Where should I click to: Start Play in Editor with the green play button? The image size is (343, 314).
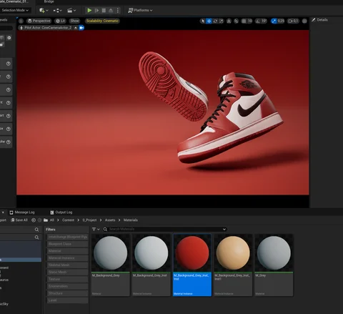click(x=89, y=10)
